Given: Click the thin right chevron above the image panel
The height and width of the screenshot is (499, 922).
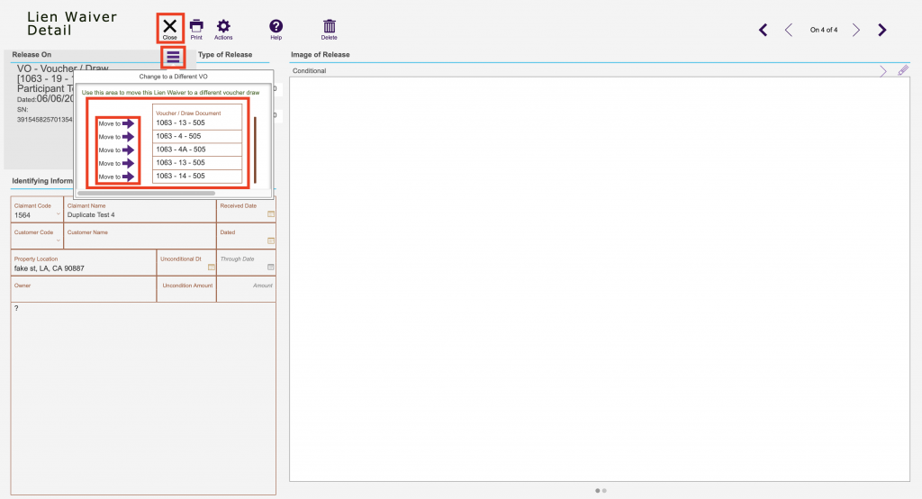Looking at the screenshot, I should tap(883, 70).
